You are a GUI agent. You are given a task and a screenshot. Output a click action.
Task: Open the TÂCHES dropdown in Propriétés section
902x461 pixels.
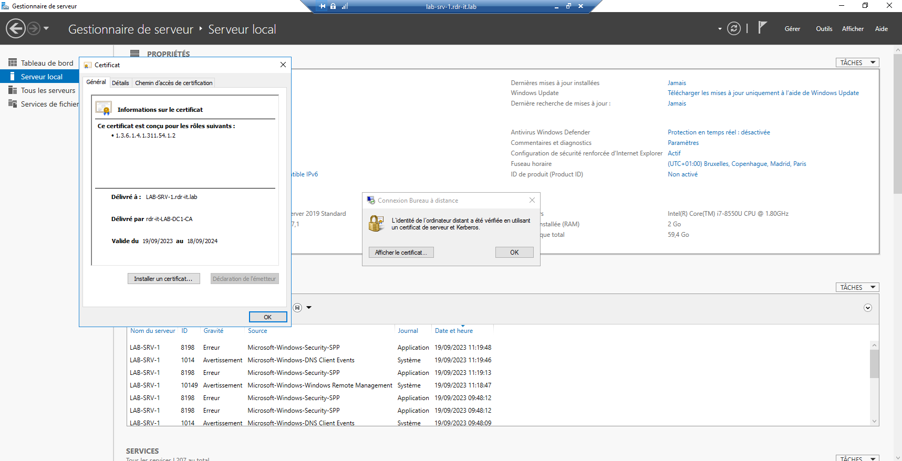tap(857, 62)
